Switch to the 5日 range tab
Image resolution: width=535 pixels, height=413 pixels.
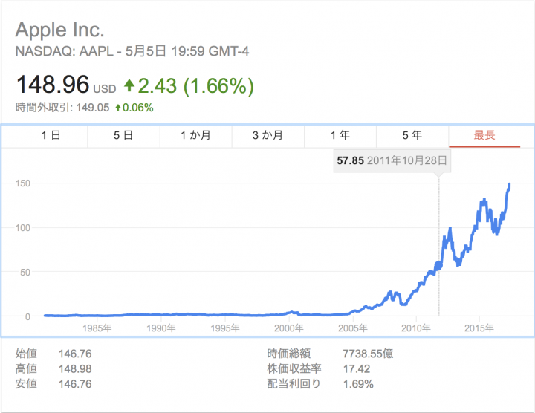click(x=123, y=135)
